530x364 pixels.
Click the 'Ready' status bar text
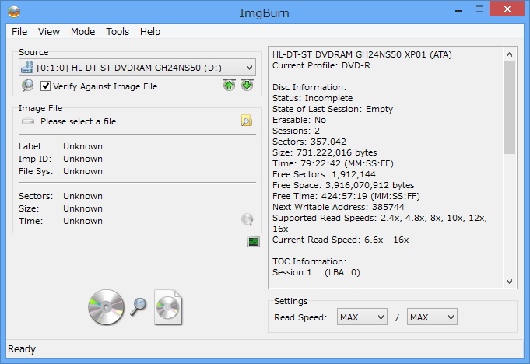tap(22, 348)
